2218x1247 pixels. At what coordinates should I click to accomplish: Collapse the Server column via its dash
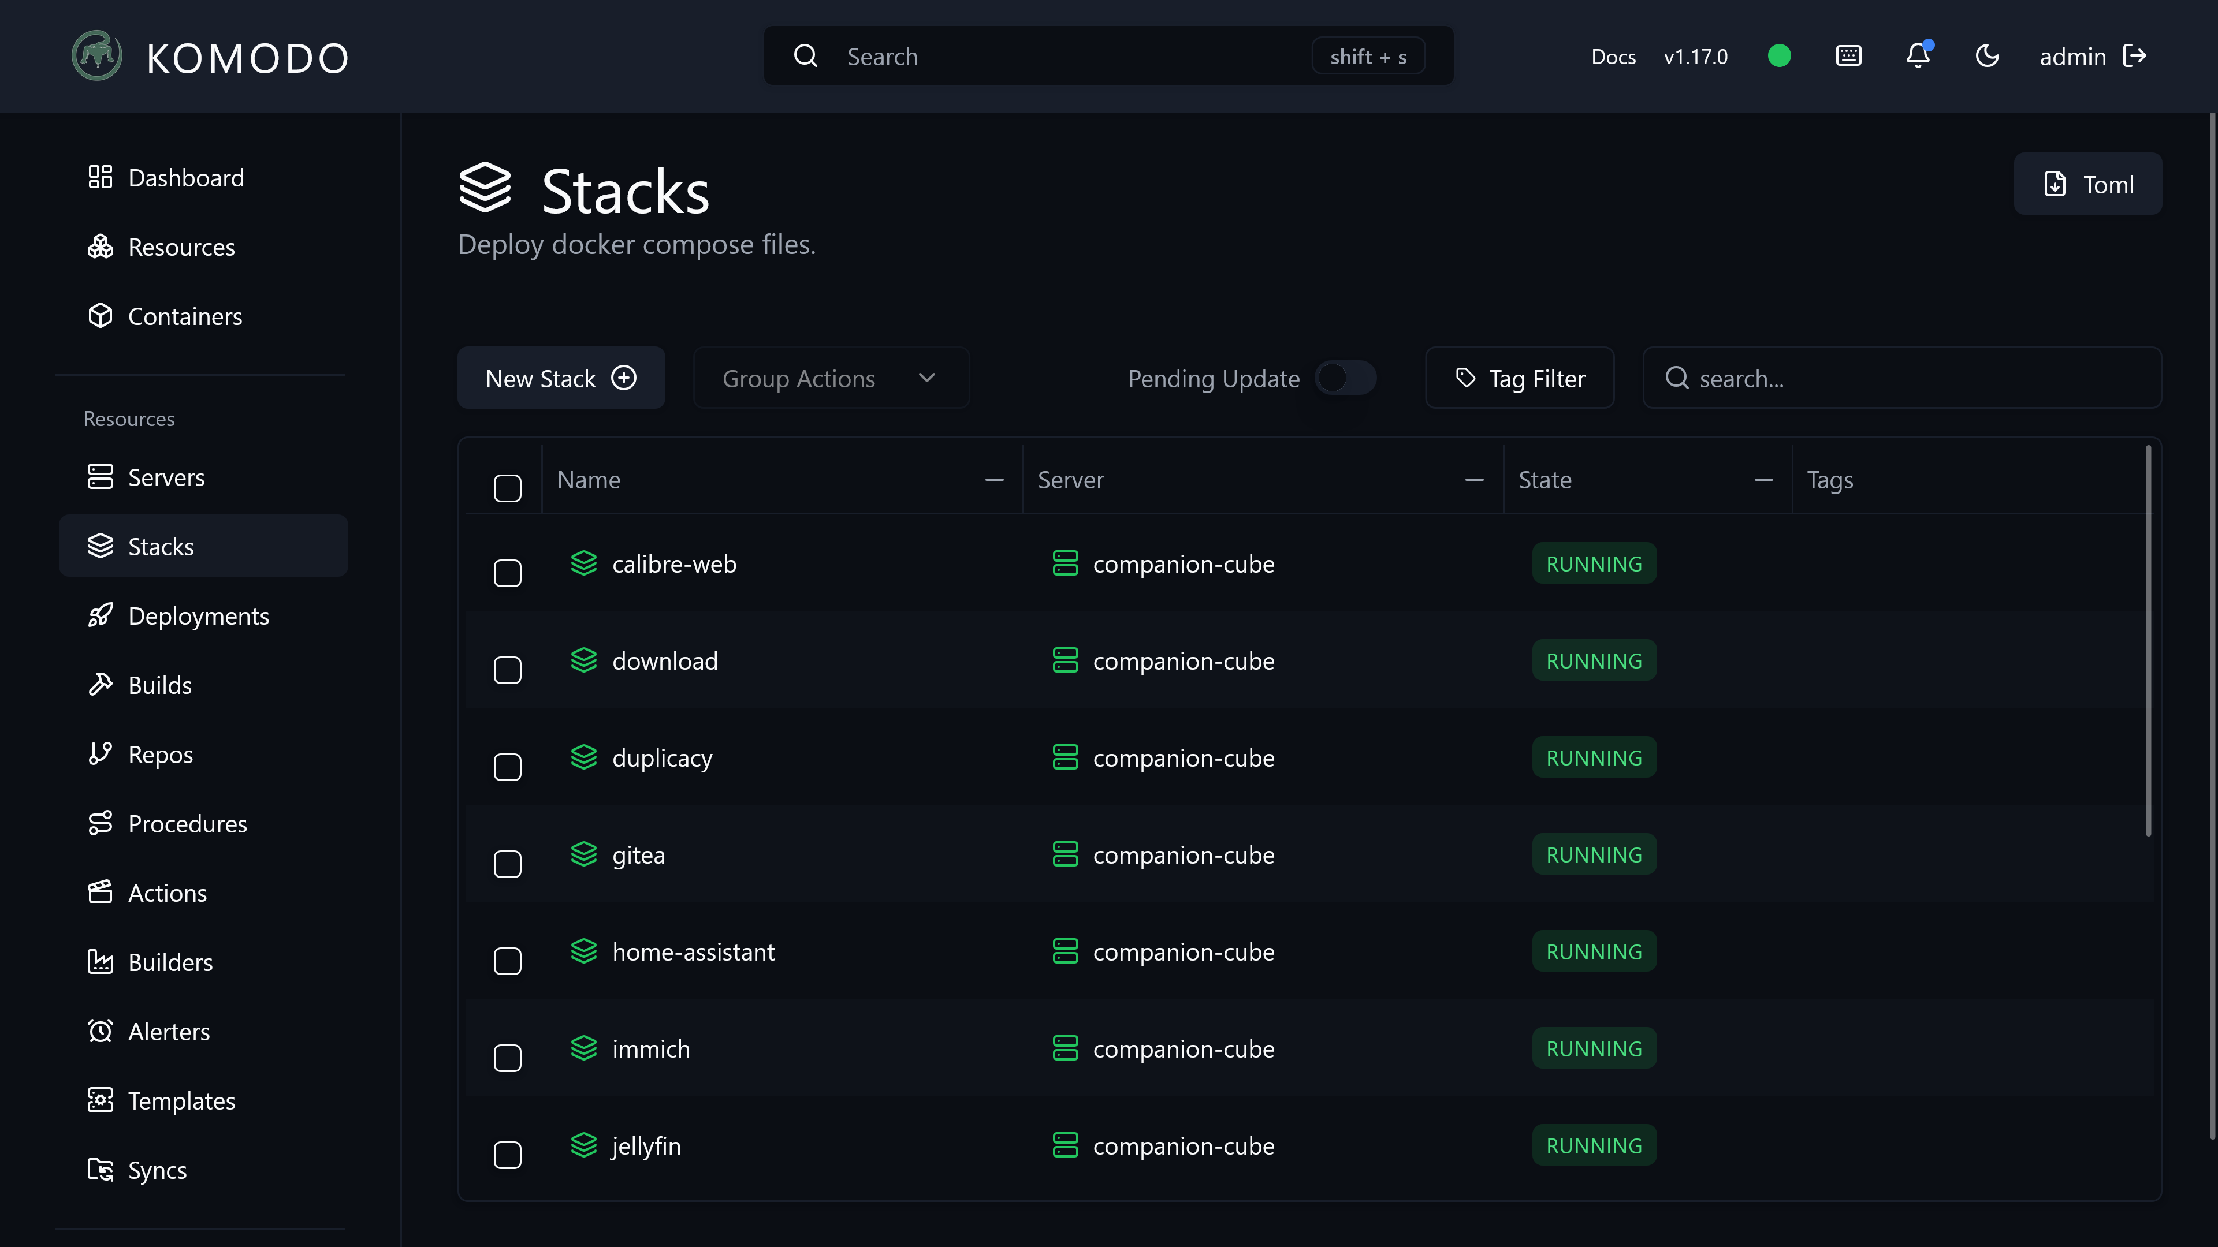pyautogui.click(x=1474, y=479)
